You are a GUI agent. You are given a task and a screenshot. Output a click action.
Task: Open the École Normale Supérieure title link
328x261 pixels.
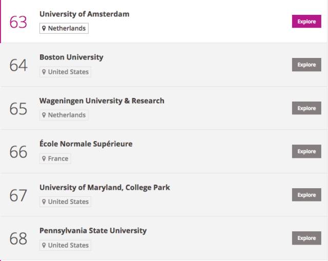pyautogui.click(x=86, y=144)
